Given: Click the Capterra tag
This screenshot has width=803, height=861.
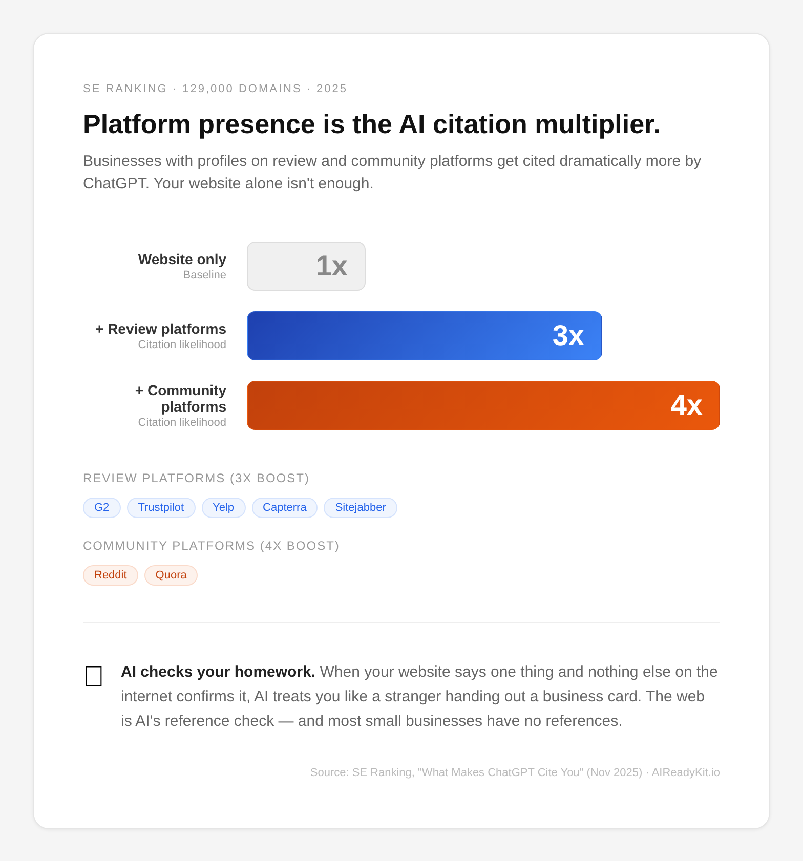Looking at the screenshot, I should point(284,507).
